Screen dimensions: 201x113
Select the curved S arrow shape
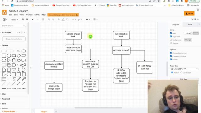14,79
